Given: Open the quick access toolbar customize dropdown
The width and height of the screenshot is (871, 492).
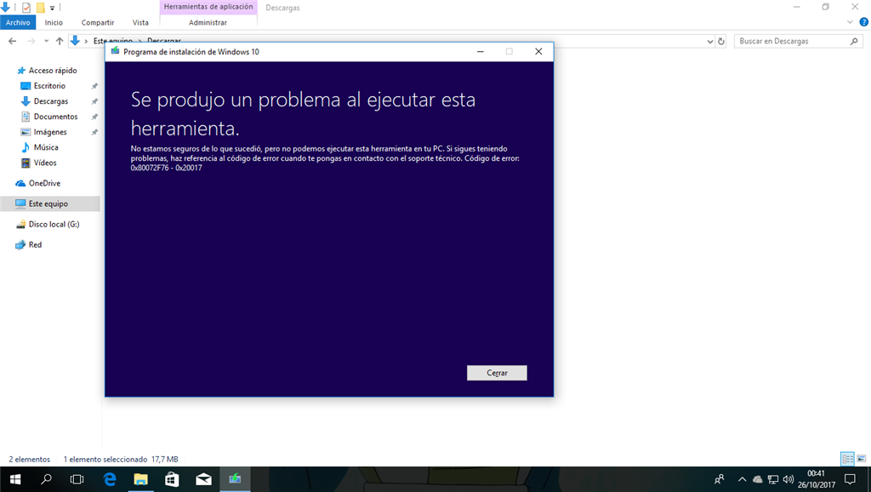Looking at the screenshot, I should point(52,8).
